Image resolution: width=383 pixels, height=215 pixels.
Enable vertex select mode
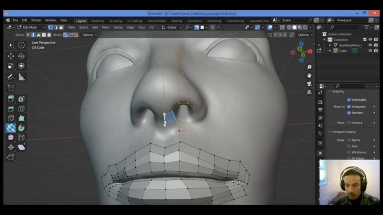pyautogui.click(x=50, y=27)
